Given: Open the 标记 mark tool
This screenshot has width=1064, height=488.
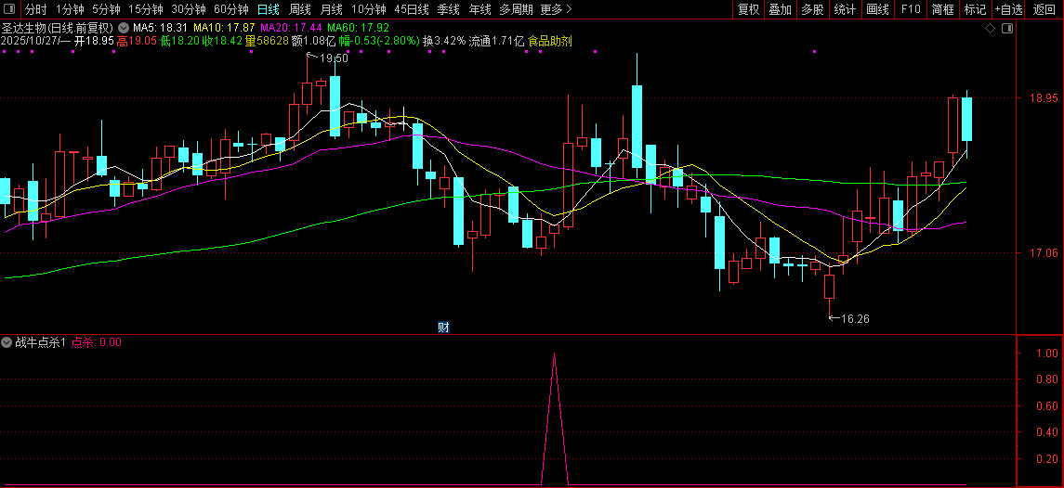Looking at the screenshot, I should coord(975,9).
